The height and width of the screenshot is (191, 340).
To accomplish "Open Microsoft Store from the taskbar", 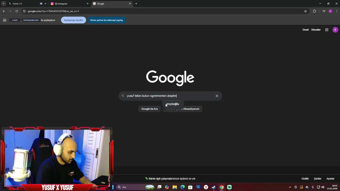I will (190, 187).
